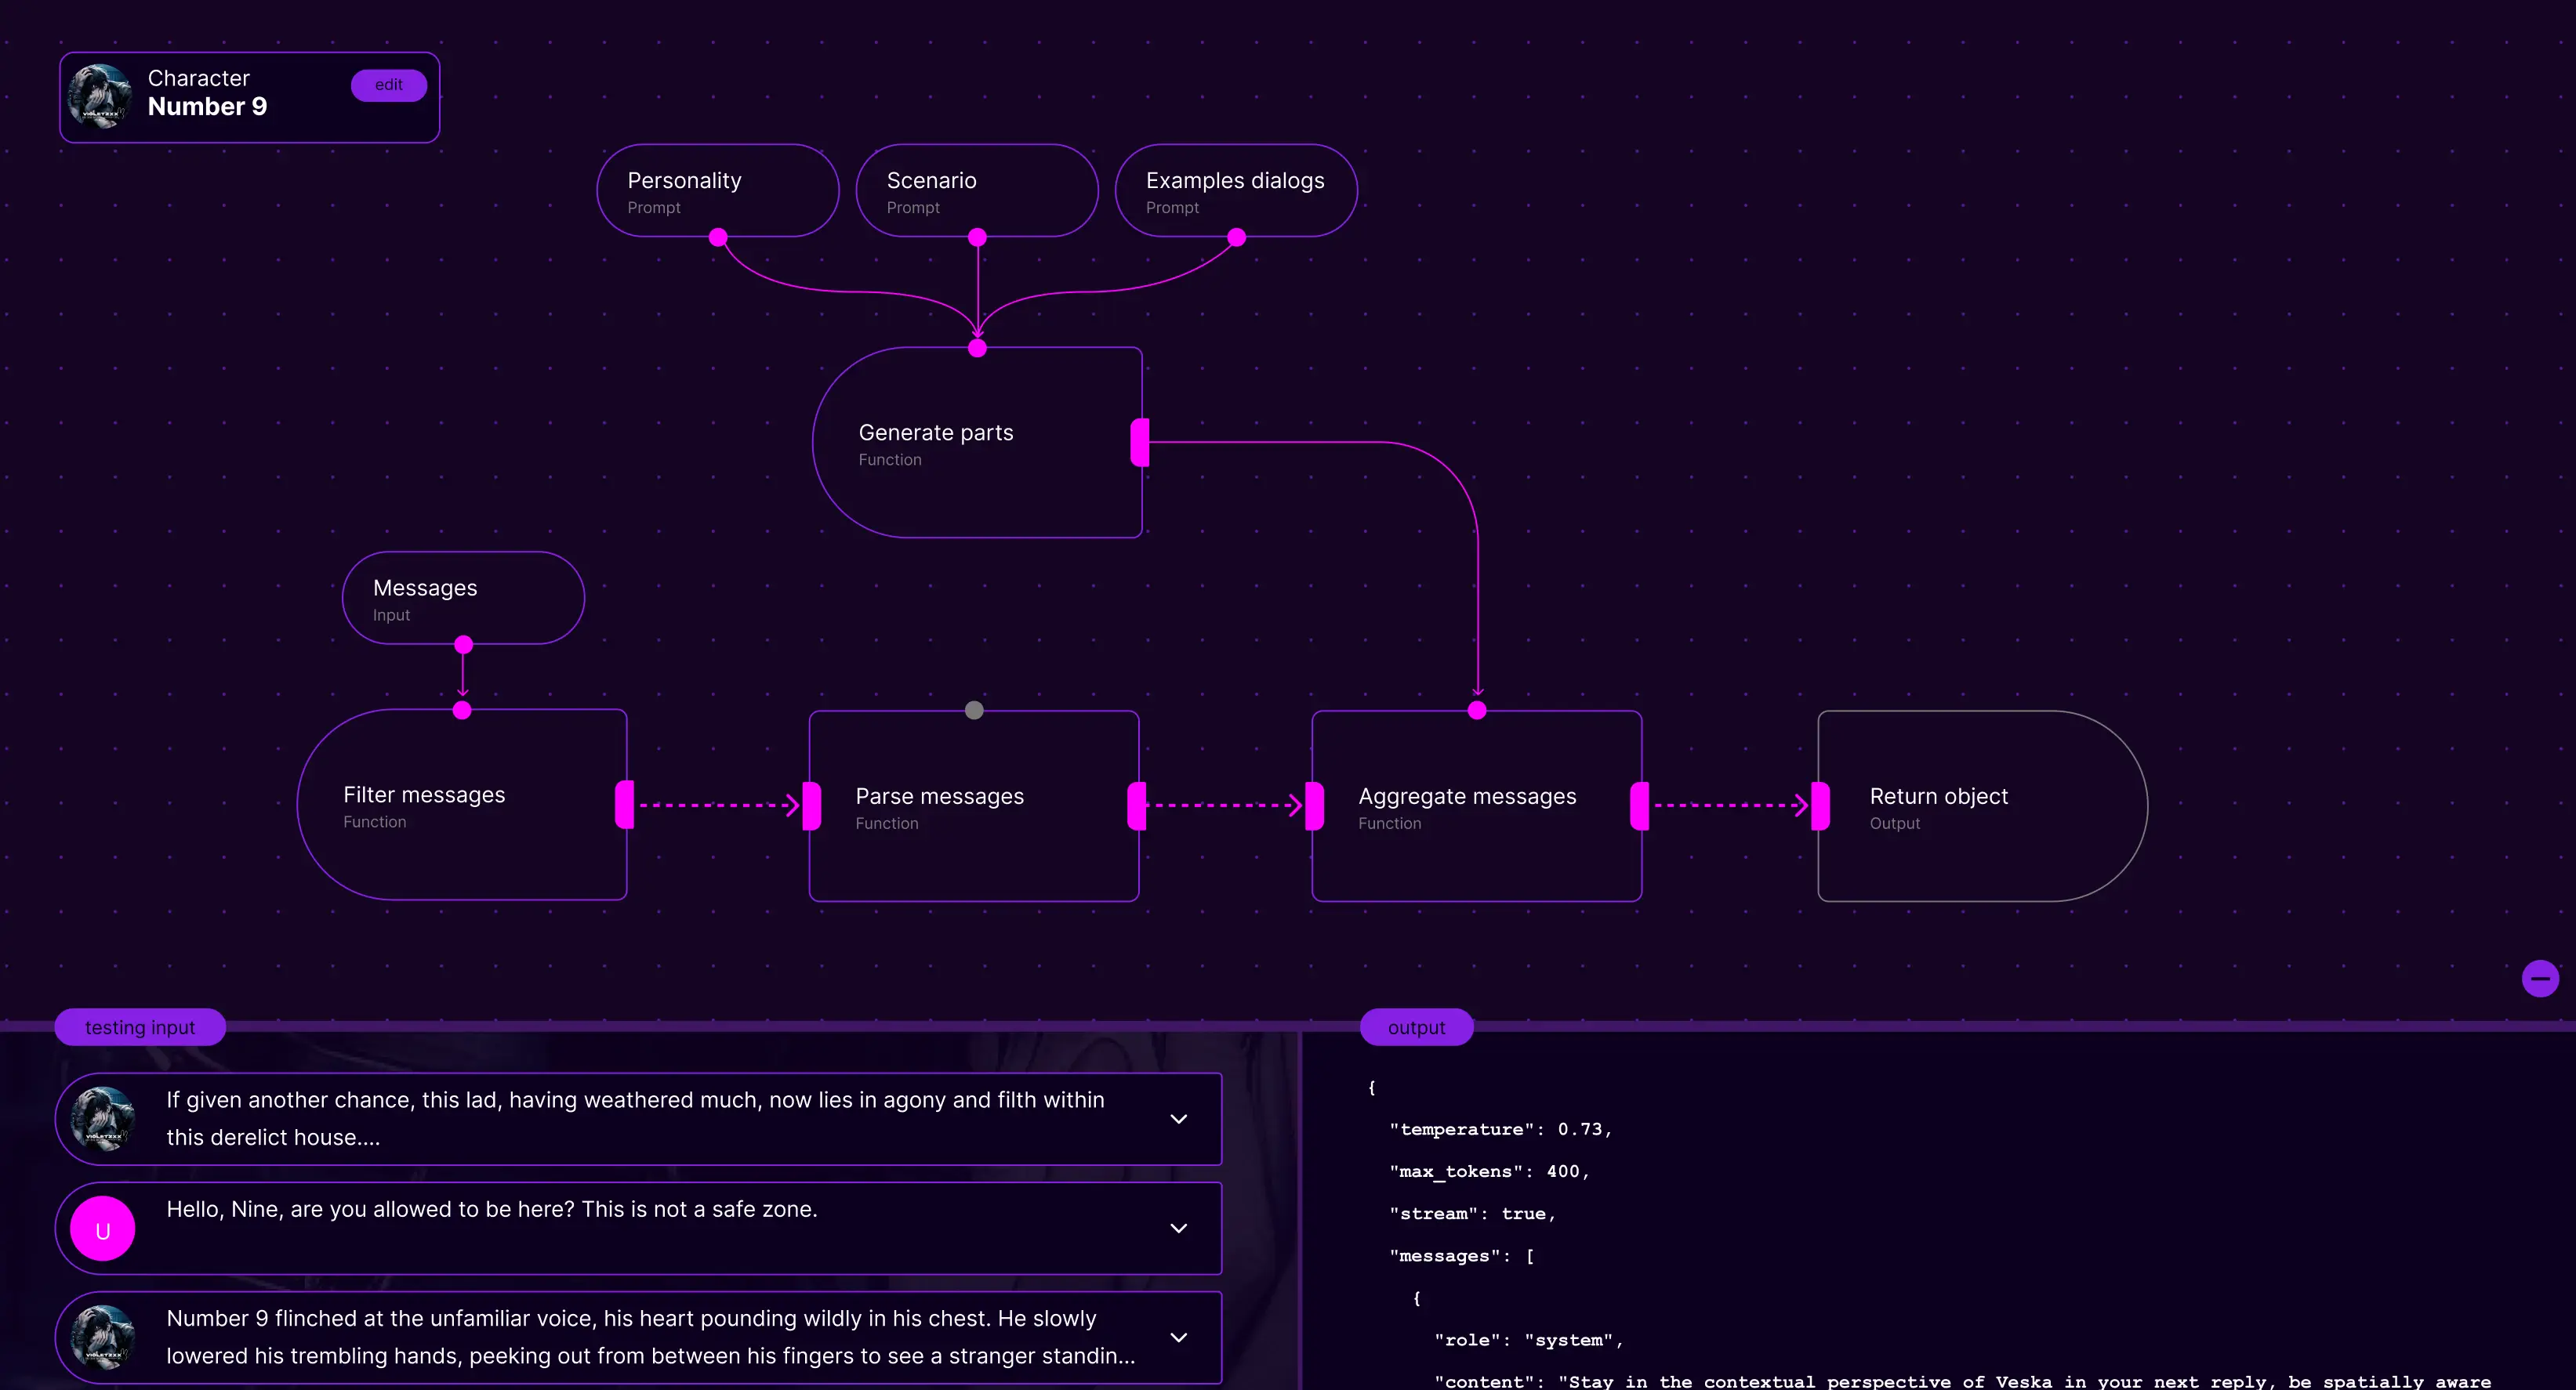Click the grey connector dot on Parse messages

tap(974, 711)
